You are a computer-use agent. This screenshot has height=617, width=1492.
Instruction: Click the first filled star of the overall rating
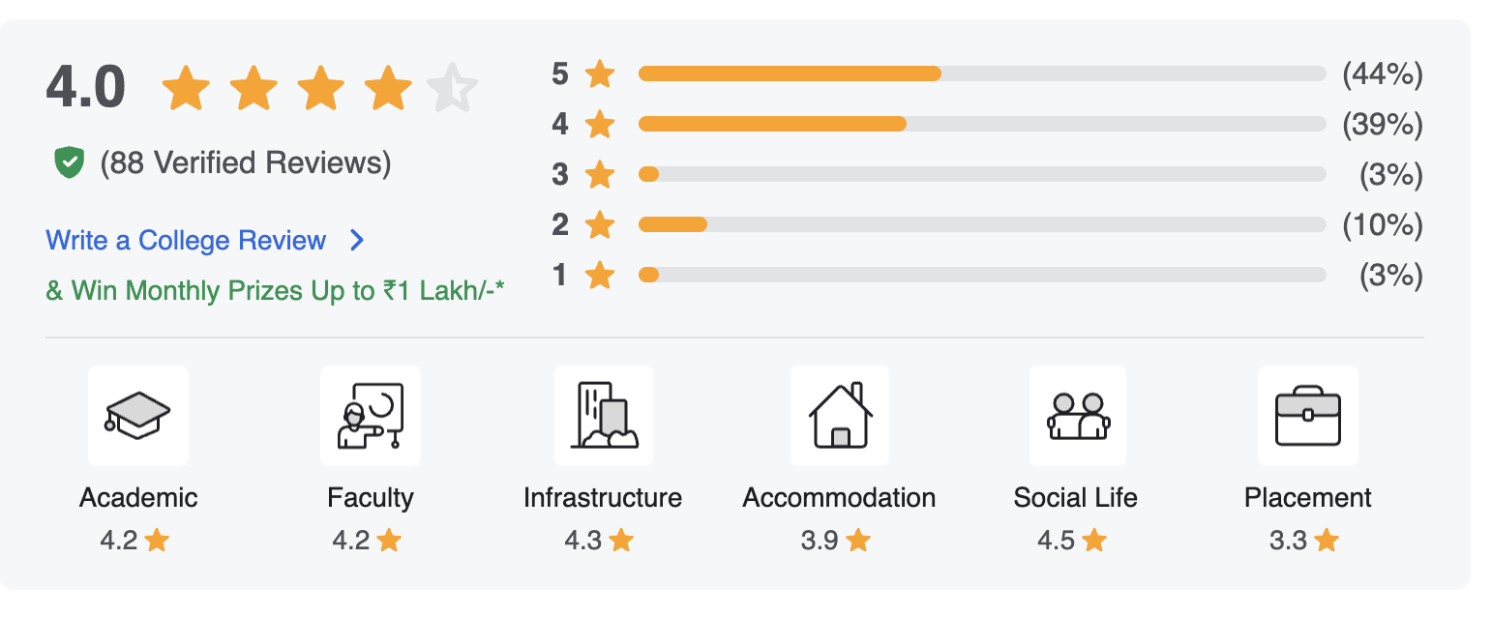pyautogui.click(x=186, y=86)
